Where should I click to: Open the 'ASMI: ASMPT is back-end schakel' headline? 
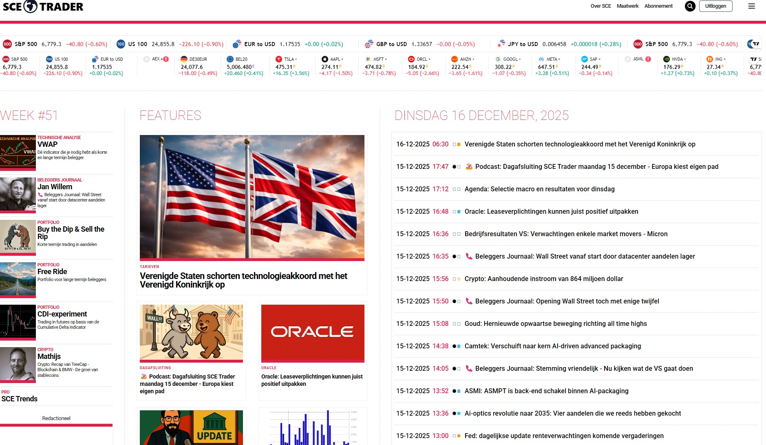[546, 391]
